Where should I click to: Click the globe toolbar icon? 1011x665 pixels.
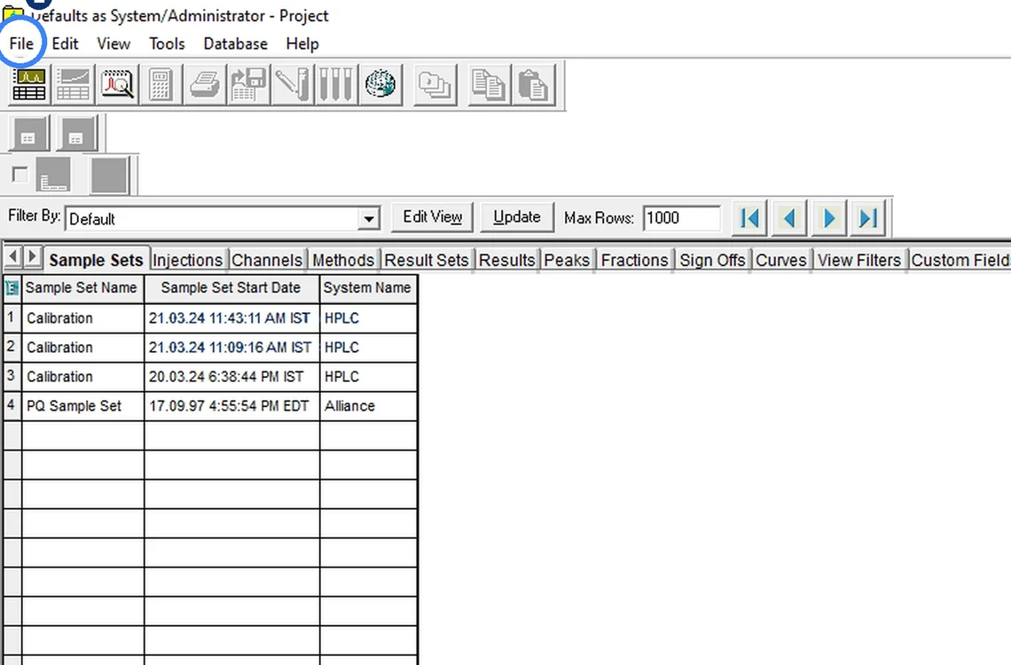(380, 84)
